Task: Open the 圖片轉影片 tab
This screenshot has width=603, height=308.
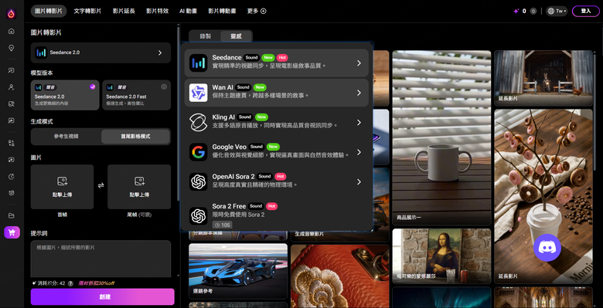Action: point(49,11)
